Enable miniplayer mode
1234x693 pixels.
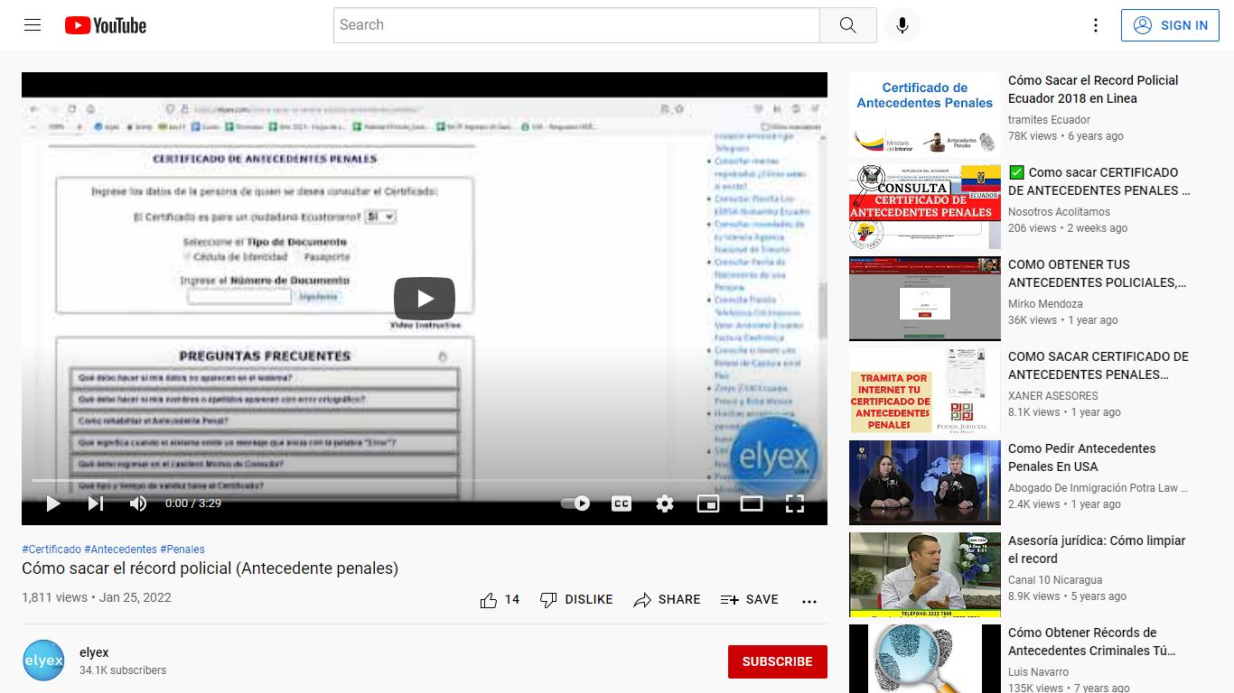[x=708, y=504]
